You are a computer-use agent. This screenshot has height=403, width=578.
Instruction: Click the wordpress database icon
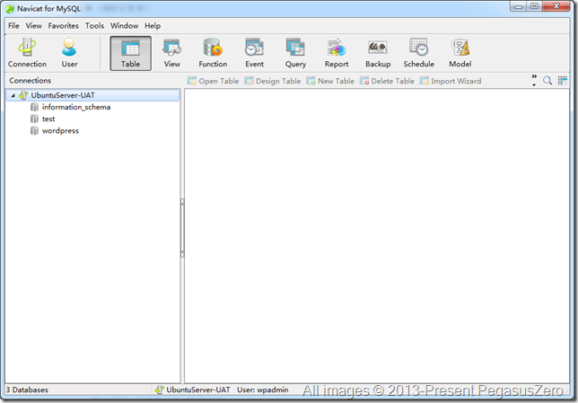[34, 131]
